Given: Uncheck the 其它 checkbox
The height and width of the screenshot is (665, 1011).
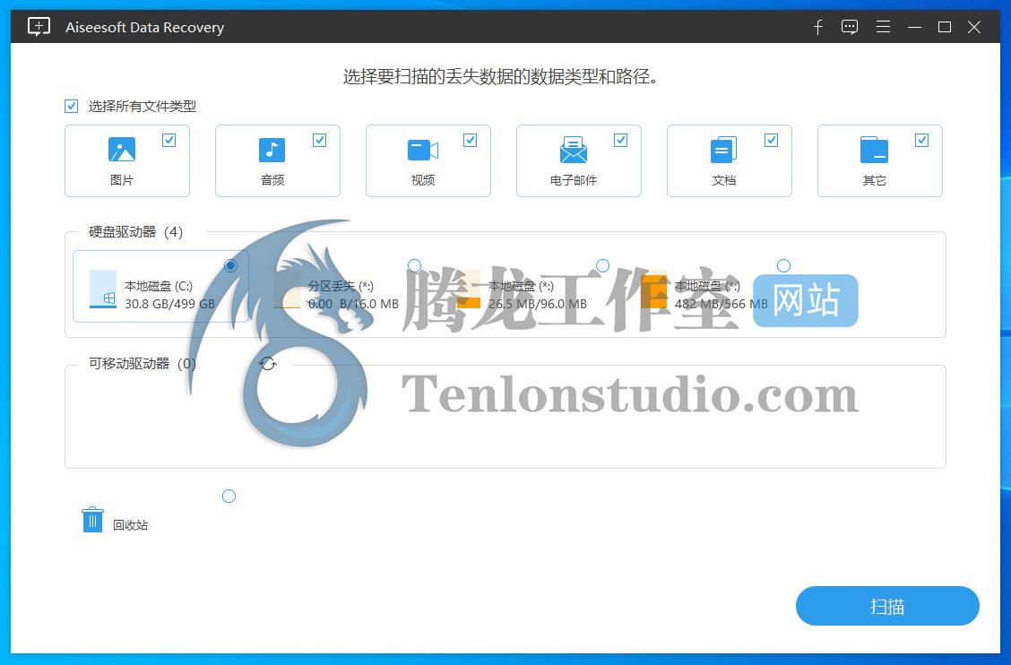Looking at the screenshot, I should coord(922,140).
